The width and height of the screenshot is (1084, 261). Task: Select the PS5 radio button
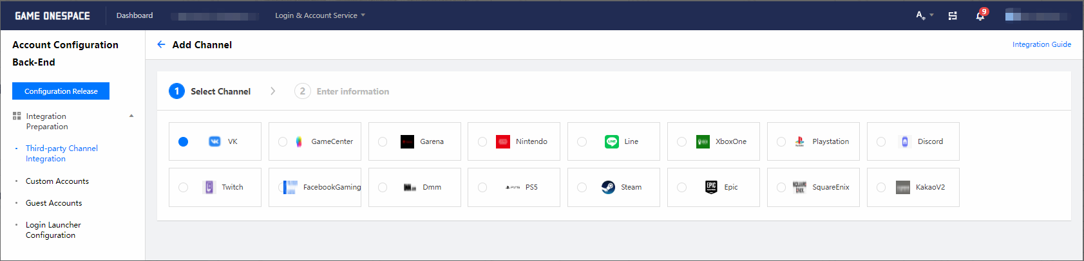tap(482, 187)
